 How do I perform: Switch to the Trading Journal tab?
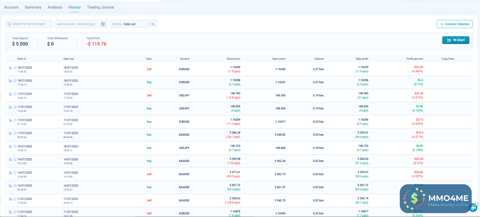[100, 7]
